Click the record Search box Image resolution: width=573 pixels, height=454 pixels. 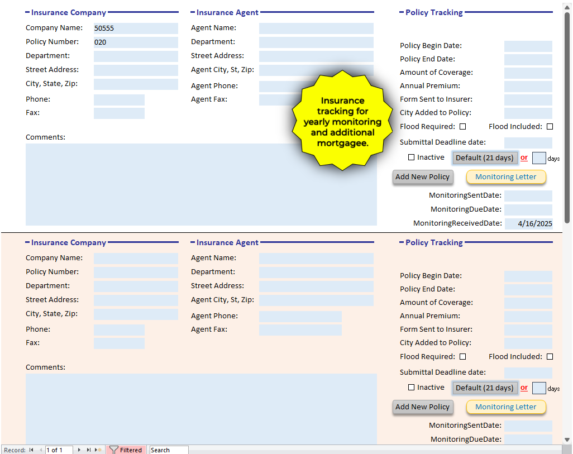pos(169,450)
